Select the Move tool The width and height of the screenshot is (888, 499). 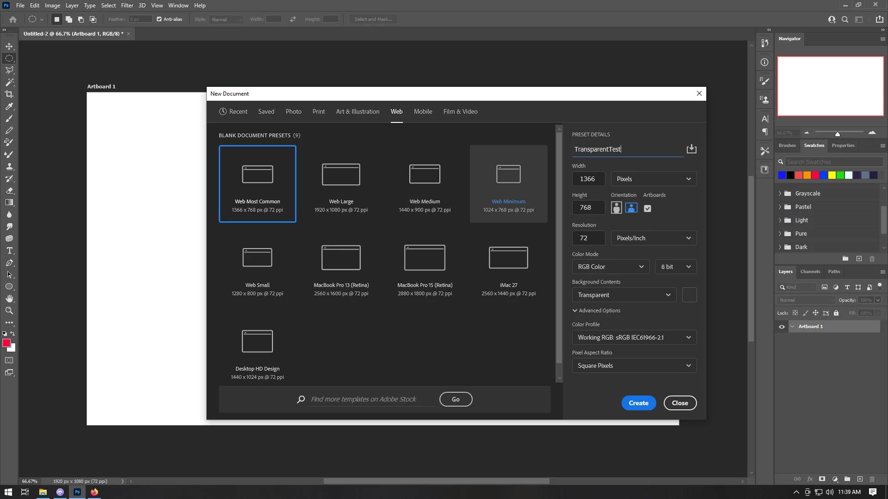pos(9,46)
